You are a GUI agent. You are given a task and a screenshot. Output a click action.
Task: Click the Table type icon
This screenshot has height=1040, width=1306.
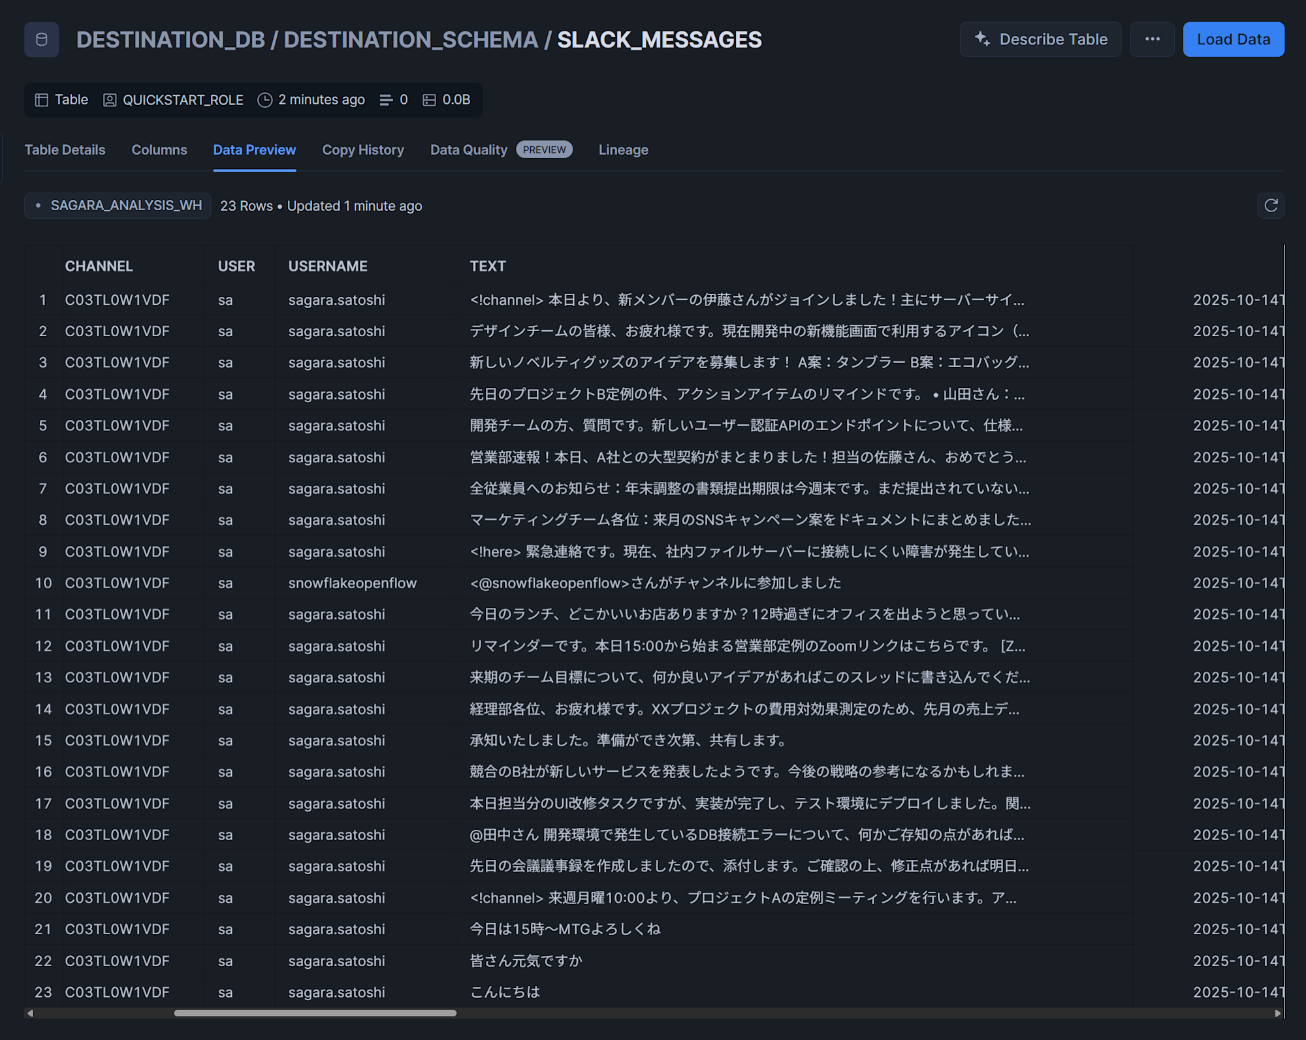tap(42, 100)
